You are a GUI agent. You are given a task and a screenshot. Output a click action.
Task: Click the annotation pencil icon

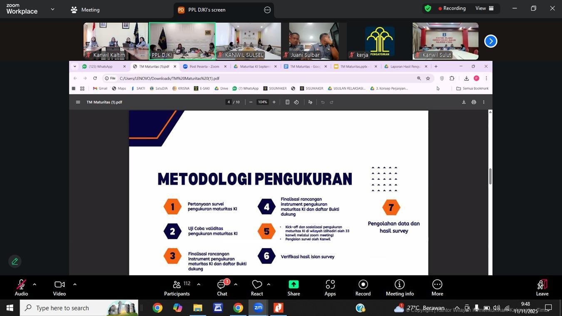click(x=15, y=261)
